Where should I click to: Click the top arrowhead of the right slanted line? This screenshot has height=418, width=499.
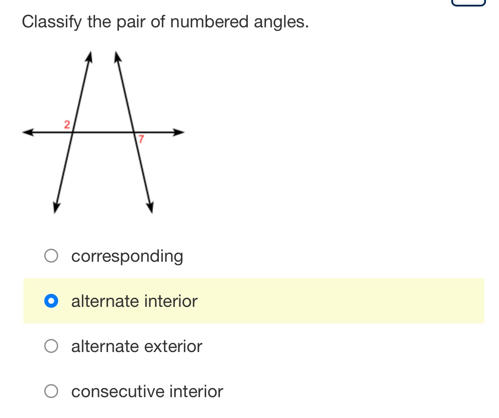point(118,57)
